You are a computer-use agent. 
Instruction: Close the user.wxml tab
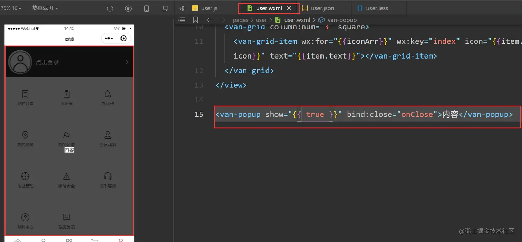[x=289, y=8]
